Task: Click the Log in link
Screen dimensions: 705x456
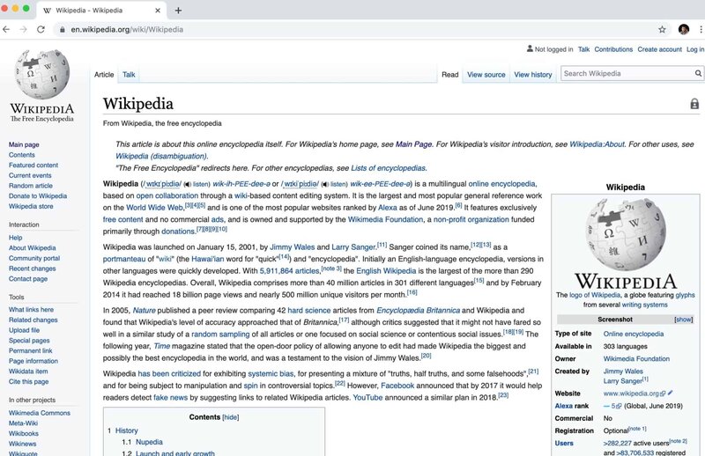Action: click(x=695, y=49)
